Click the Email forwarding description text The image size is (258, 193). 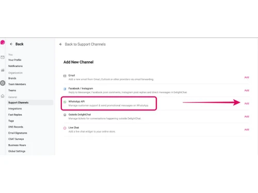coord(111,79)
